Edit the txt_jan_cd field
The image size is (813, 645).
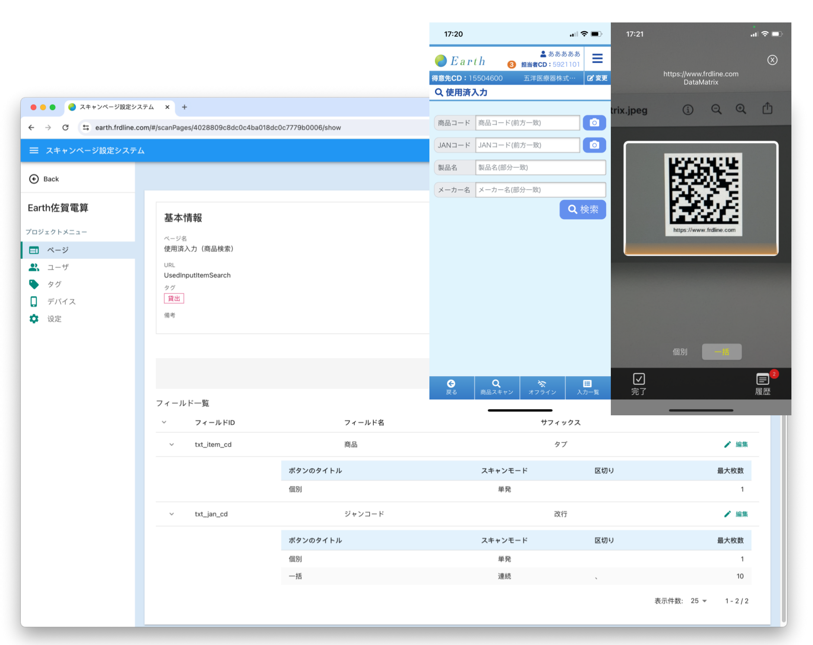(736, 514)
